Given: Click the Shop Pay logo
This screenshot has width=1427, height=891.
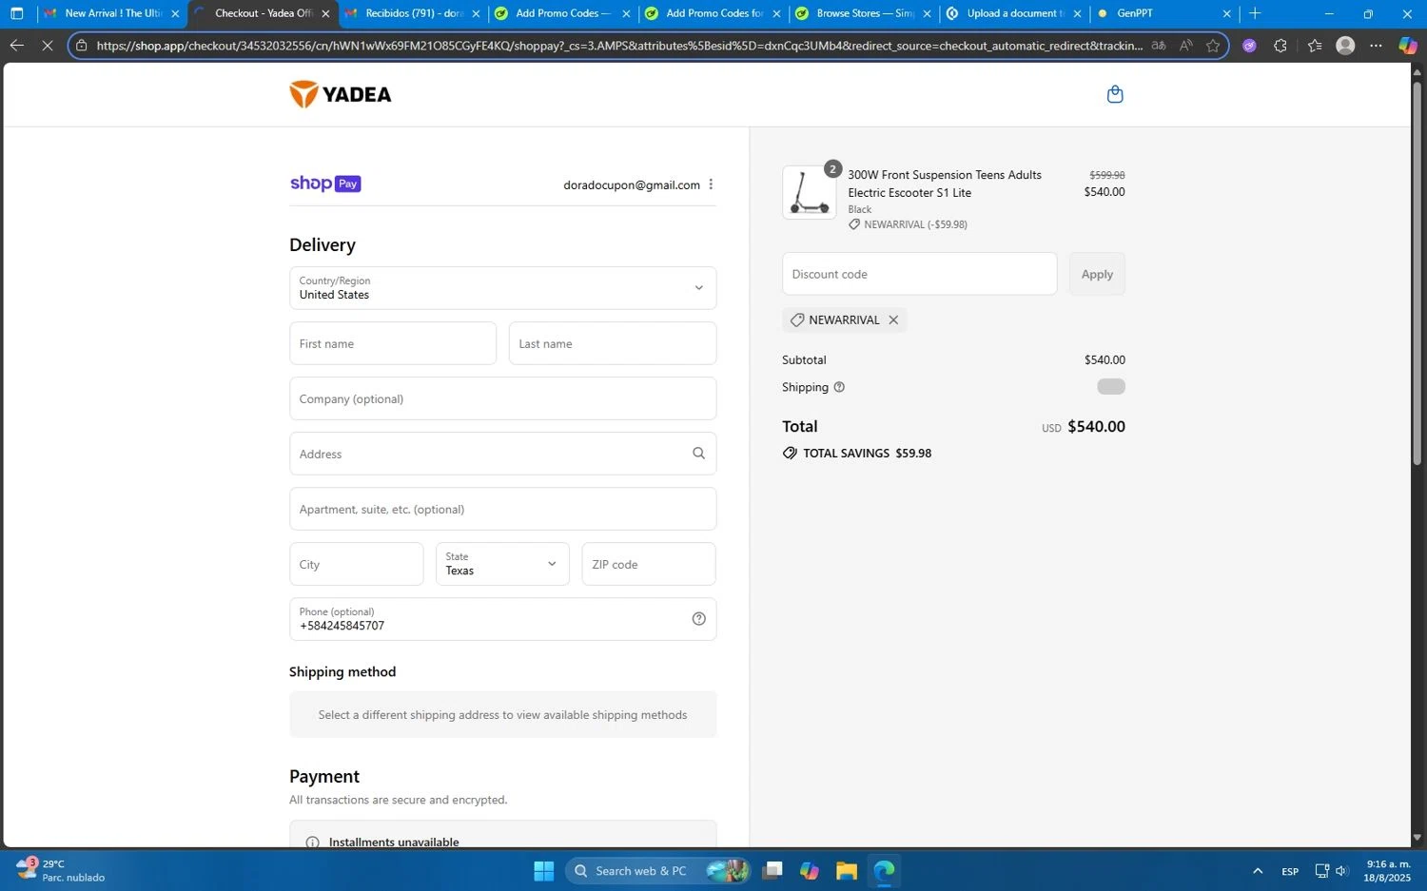Looking at the screenshot, I should 325,184.
